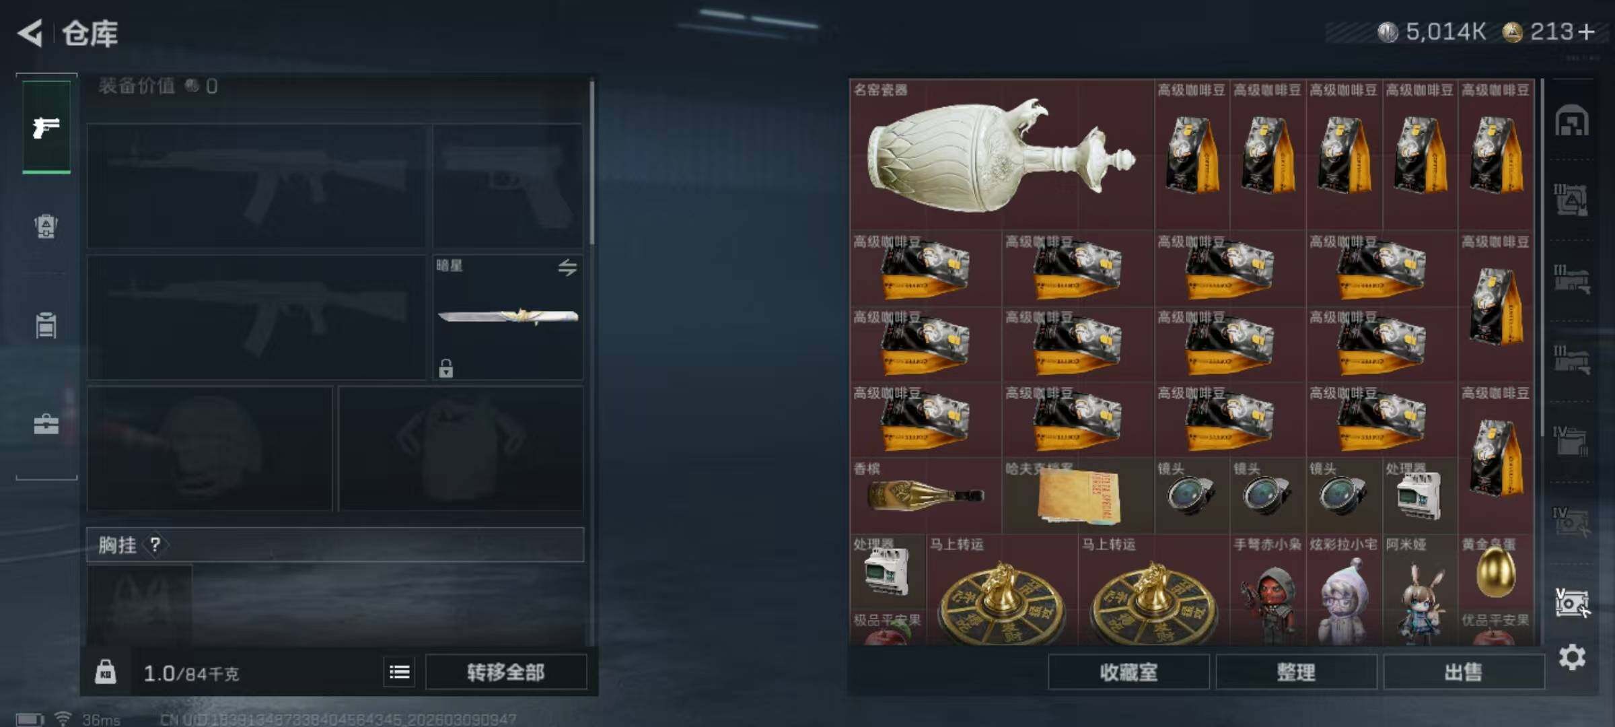Open the settings gear in right sidebar

1572,657
